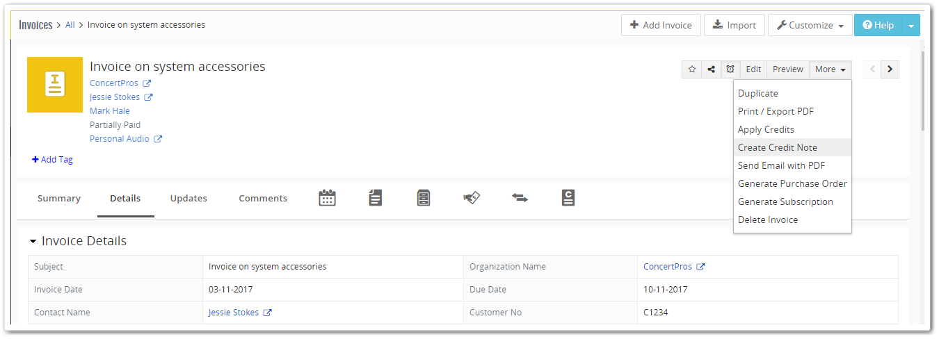
Task: Open the documents tab icon
Action: coord(376,198)
